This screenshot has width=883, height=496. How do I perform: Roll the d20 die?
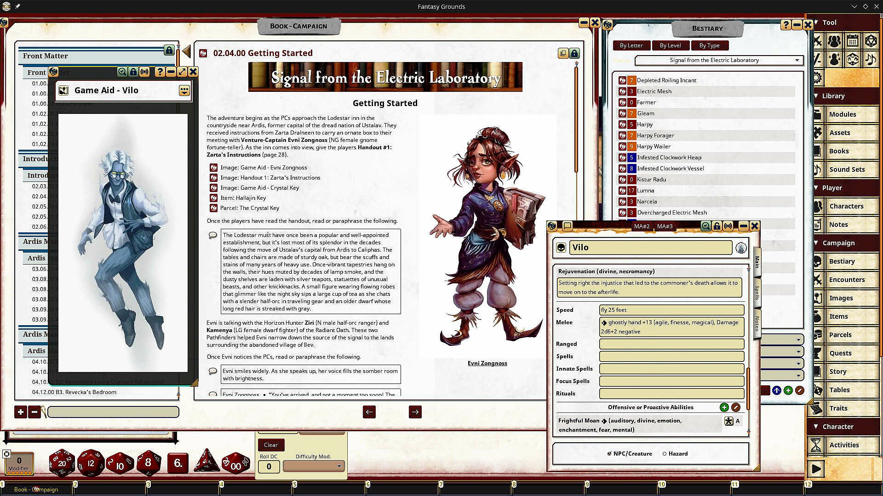tap(62, 463)
